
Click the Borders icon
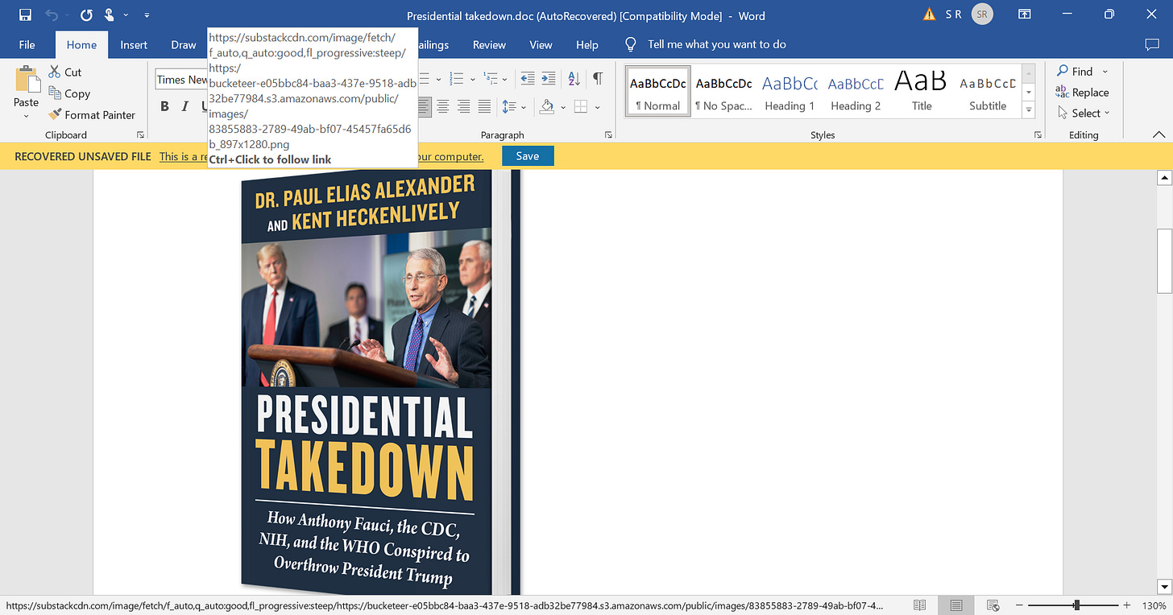pyautogui.click(x=581, y=106)
